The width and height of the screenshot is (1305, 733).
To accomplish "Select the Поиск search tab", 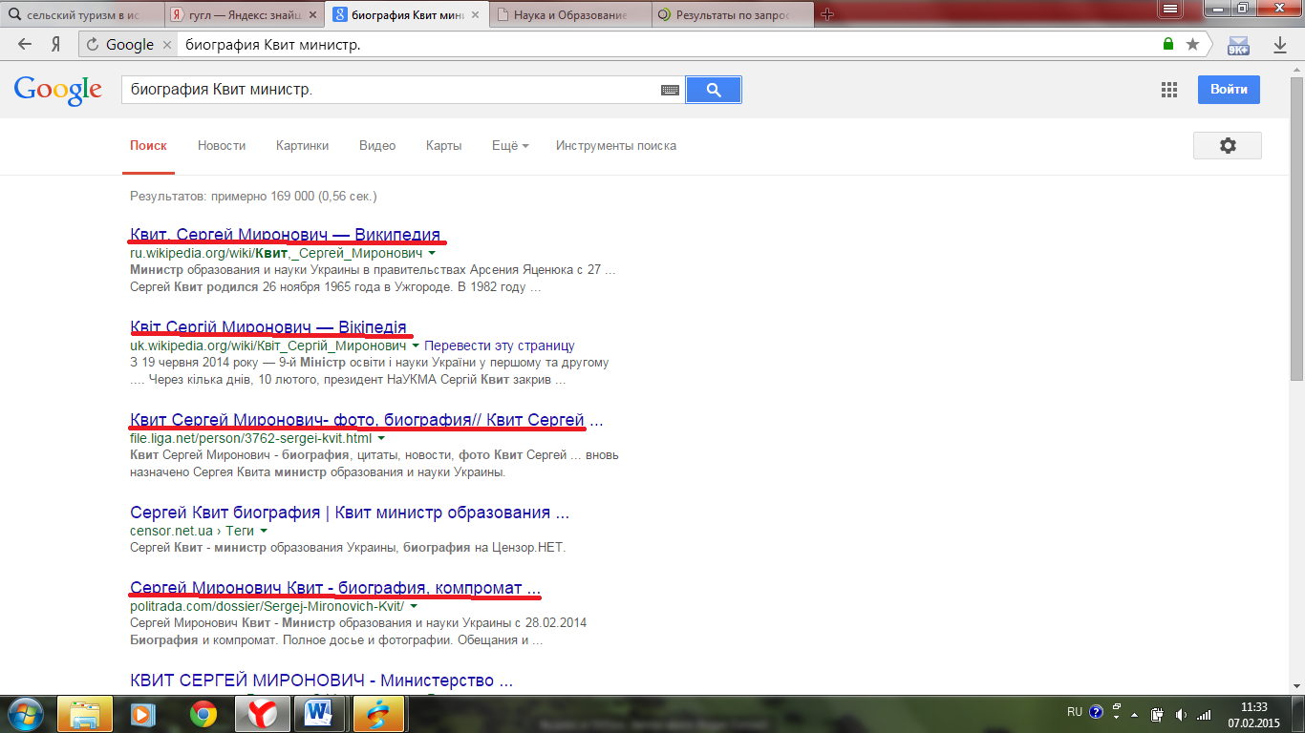I will click(x=148, y=146).
